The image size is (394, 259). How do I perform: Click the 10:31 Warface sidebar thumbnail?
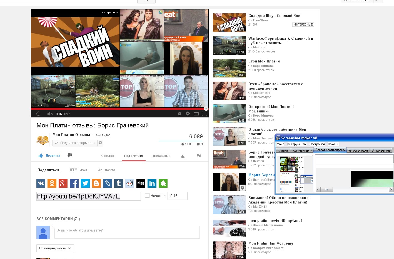coord(229,45)
